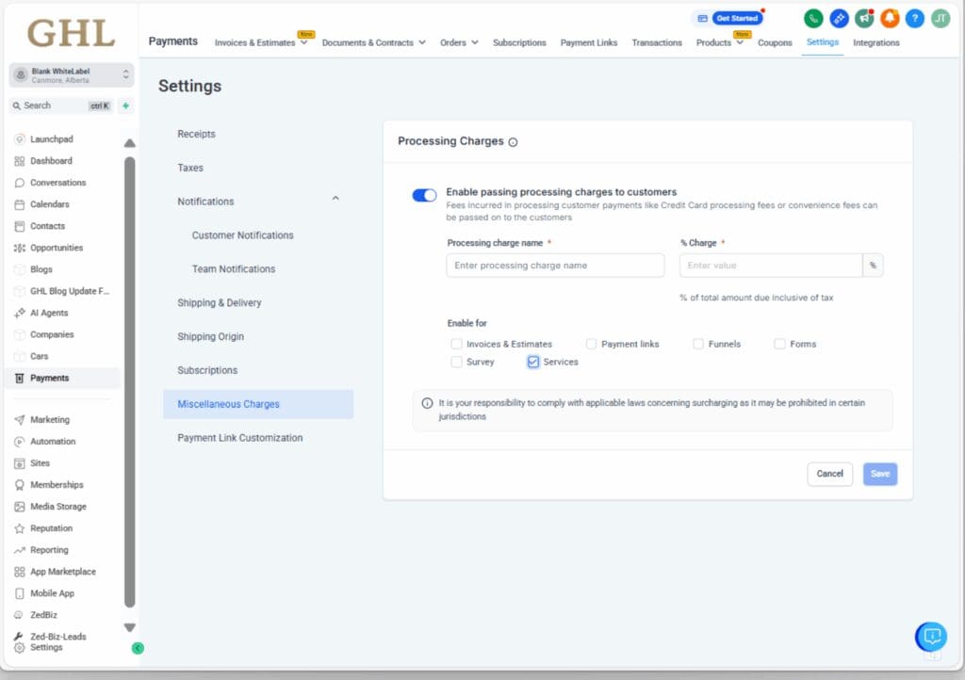Switch to the Transactions tab
Image resolution: width=965 pixels, height=680 pixels.
point(656,42)
